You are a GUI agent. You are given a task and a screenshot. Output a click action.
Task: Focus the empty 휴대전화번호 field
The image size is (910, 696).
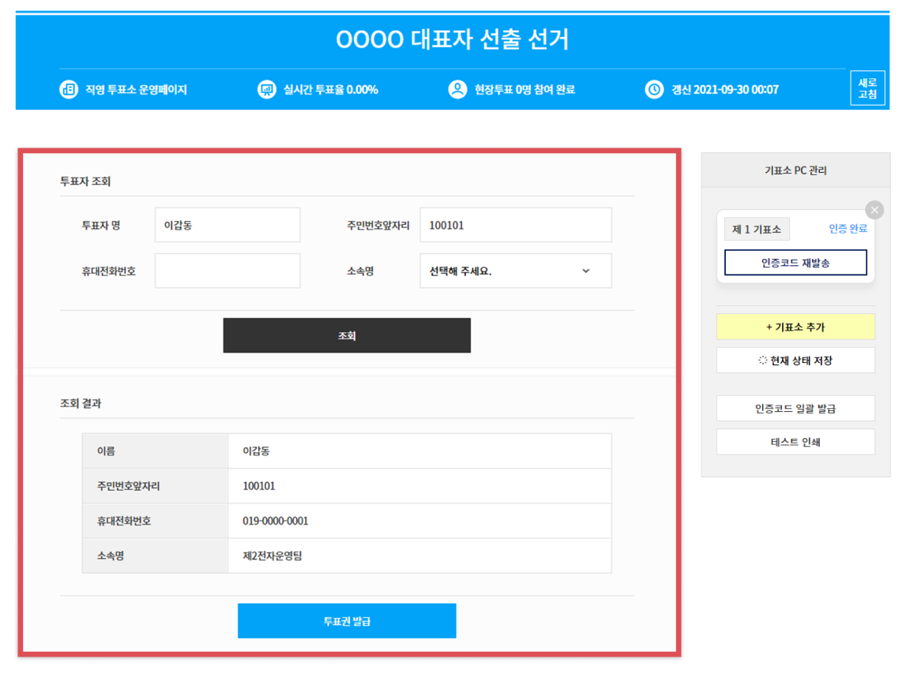click(x=227, y=271)
